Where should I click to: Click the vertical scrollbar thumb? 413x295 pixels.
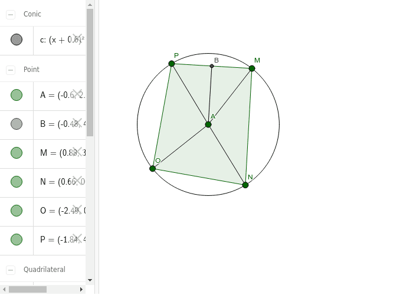pyautogui.click(x=90, y=73)
